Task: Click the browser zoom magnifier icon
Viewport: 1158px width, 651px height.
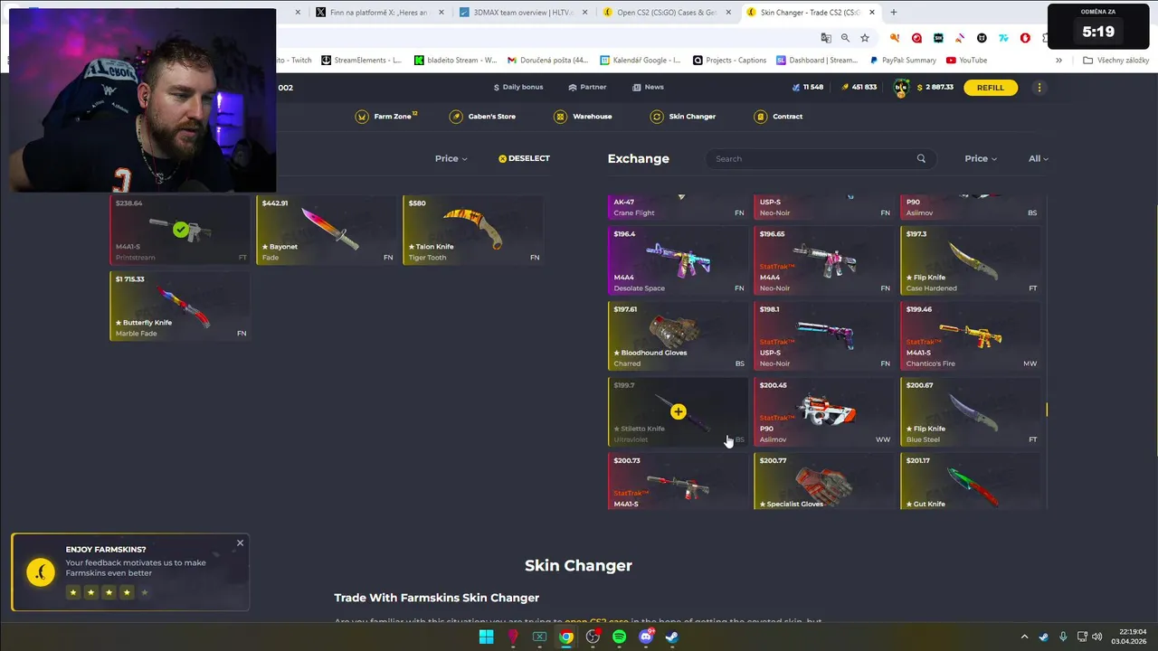Action: click(845, 38)
